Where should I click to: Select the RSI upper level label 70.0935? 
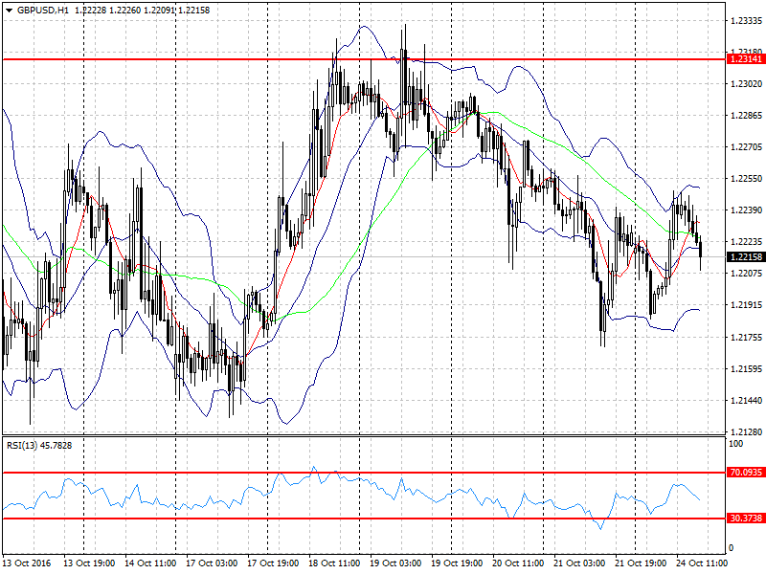click(746, 472)
